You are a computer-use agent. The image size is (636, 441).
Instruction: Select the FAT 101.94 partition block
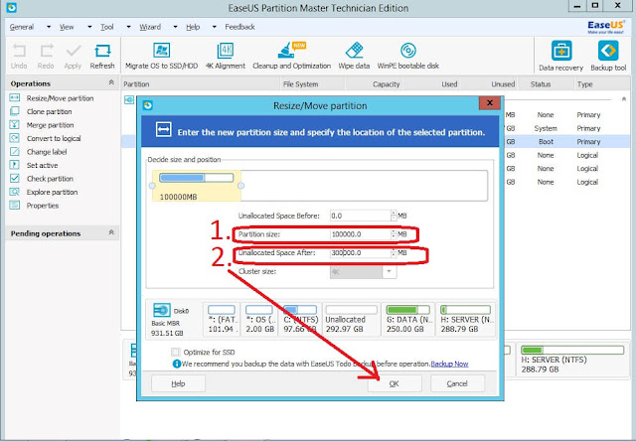pyautogui.click(x=222, y=320)
